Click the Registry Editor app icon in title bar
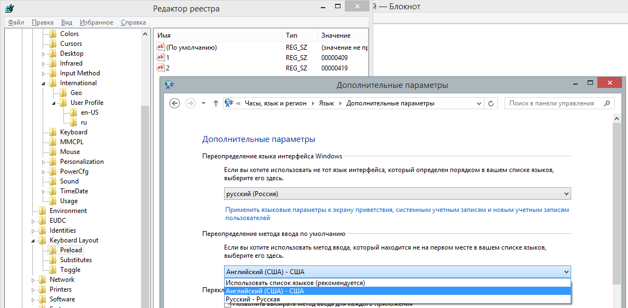 (9, 8)
